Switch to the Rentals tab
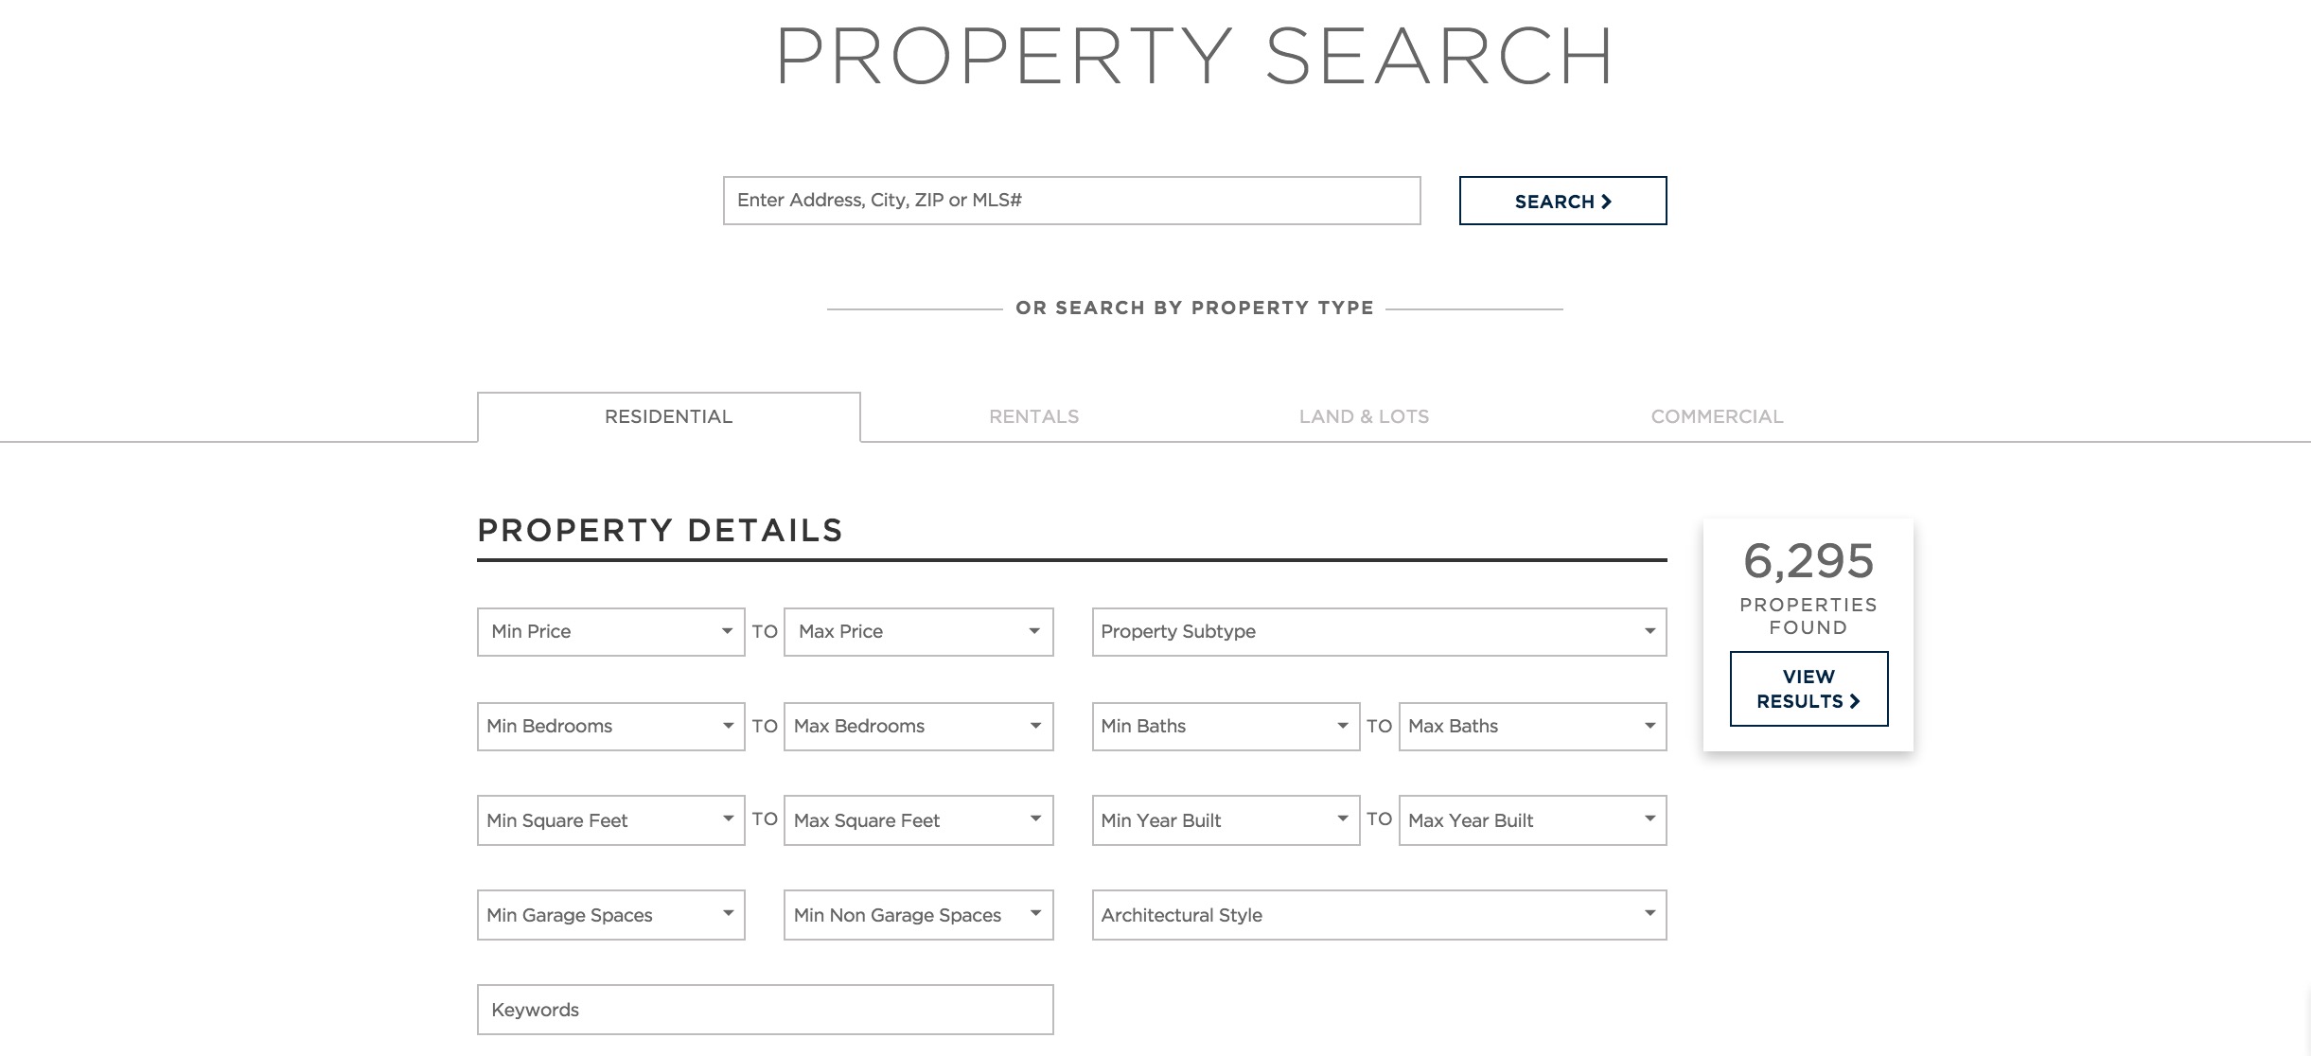 (1033, 416)
